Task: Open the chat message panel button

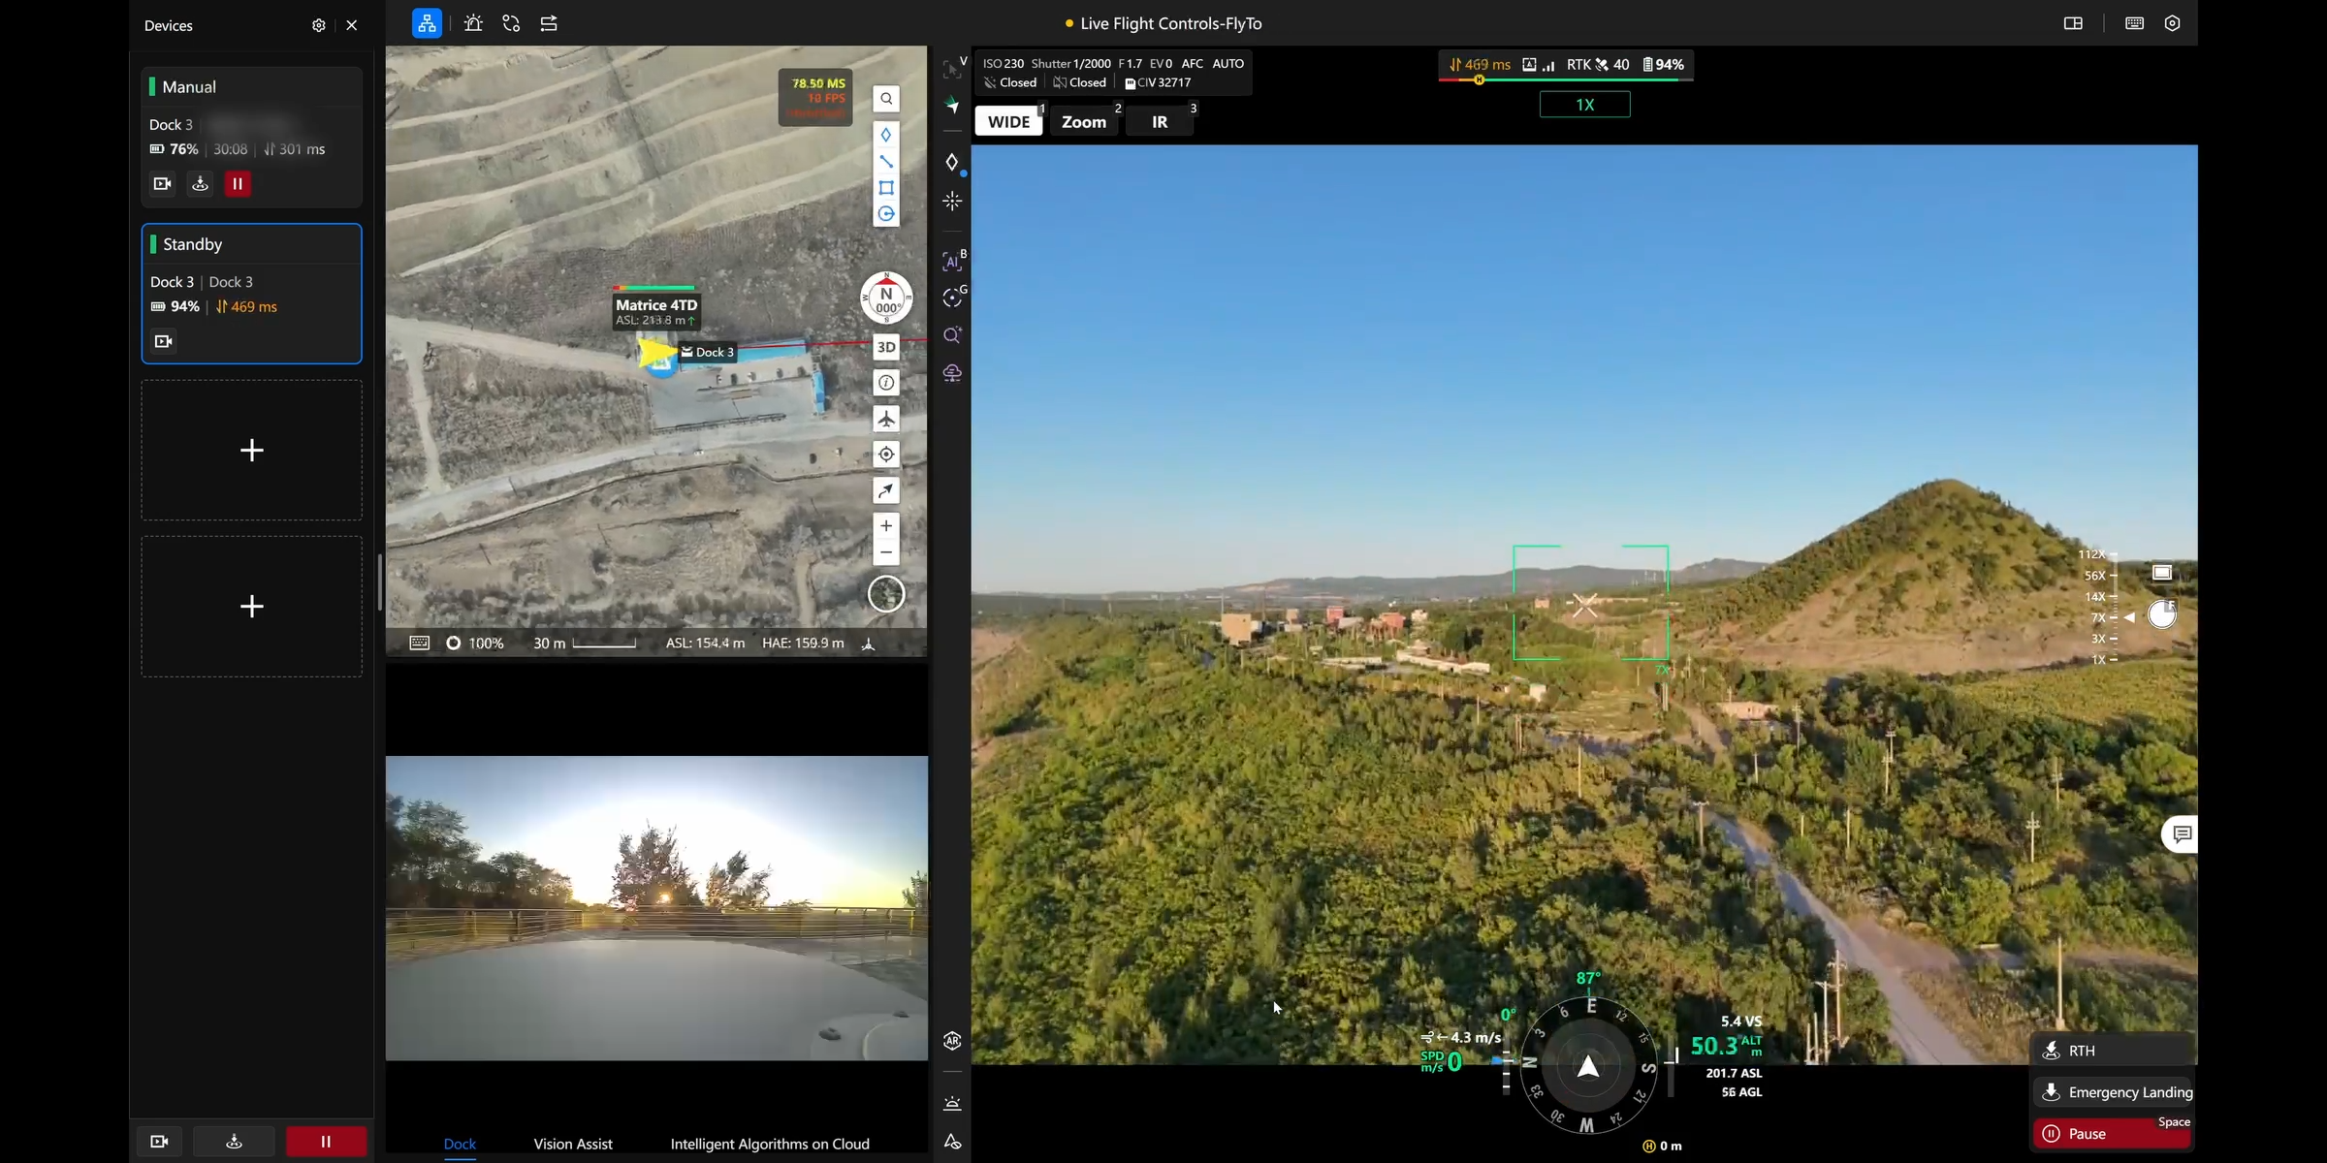Action: 2181,833
